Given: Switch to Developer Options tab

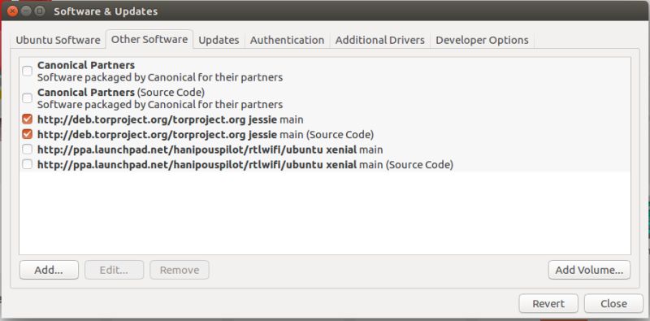Looking at the screenshot, I should tap(482, 41).
